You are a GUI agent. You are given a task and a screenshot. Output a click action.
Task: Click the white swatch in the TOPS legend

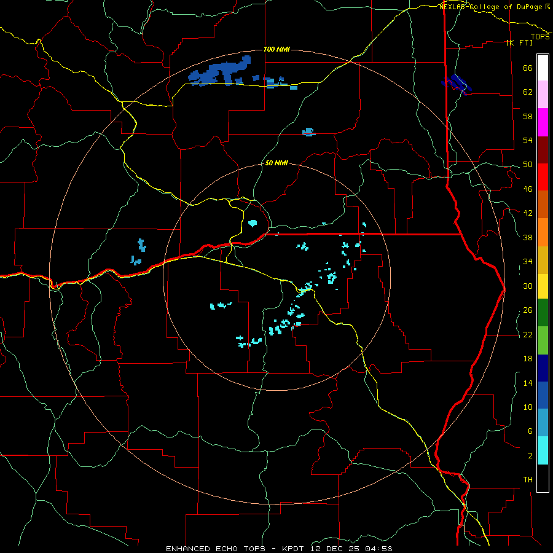click(x=543, y=68)
